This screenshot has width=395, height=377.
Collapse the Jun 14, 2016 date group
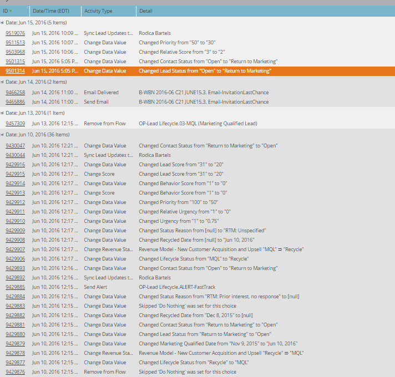(2, 82)
